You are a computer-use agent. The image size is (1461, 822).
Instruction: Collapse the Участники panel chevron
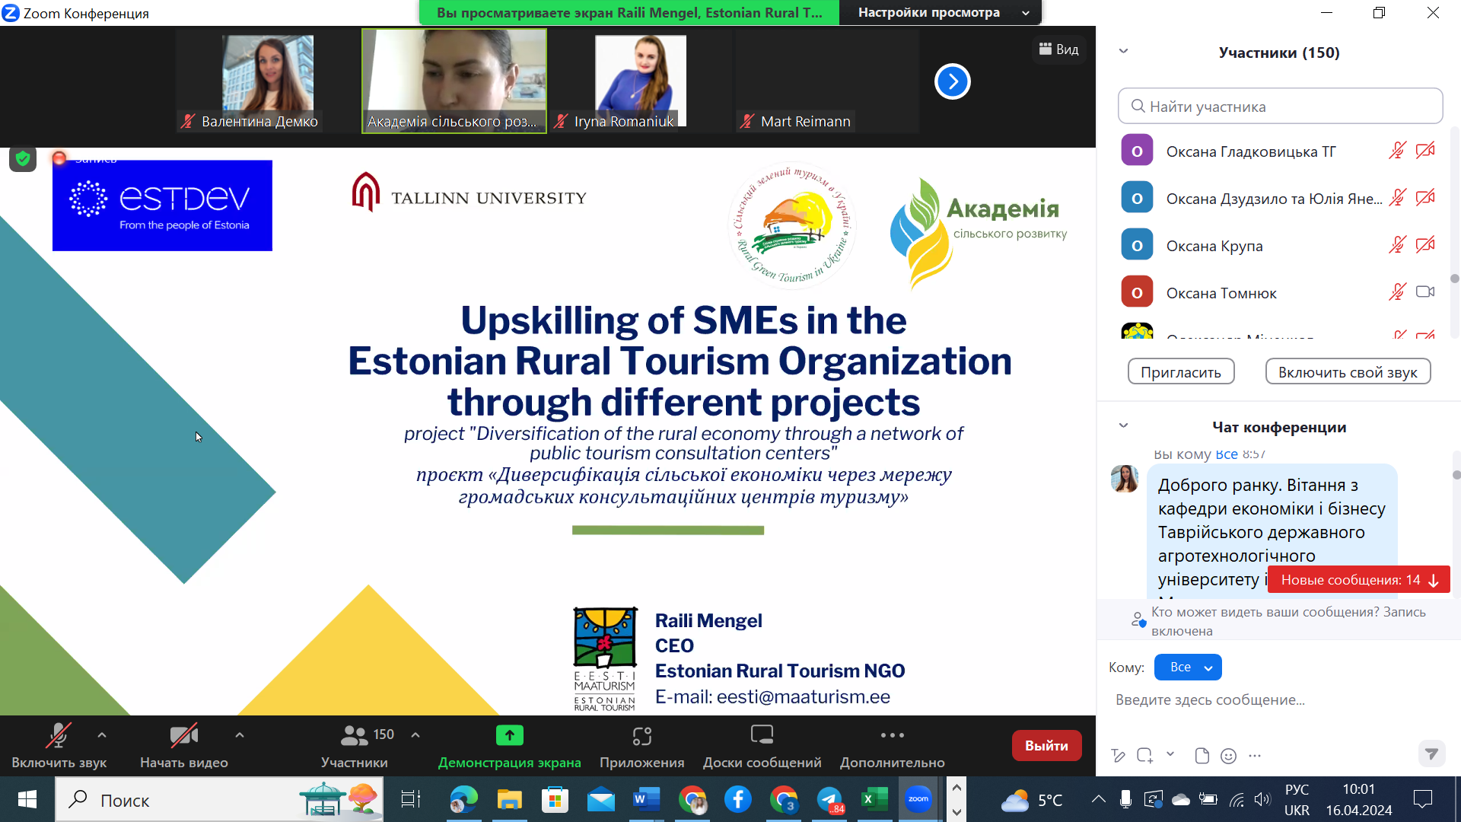(x=1123, y=52)
